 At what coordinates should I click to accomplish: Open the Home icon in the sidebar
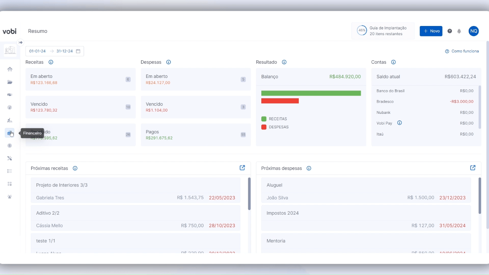point(10,69)
